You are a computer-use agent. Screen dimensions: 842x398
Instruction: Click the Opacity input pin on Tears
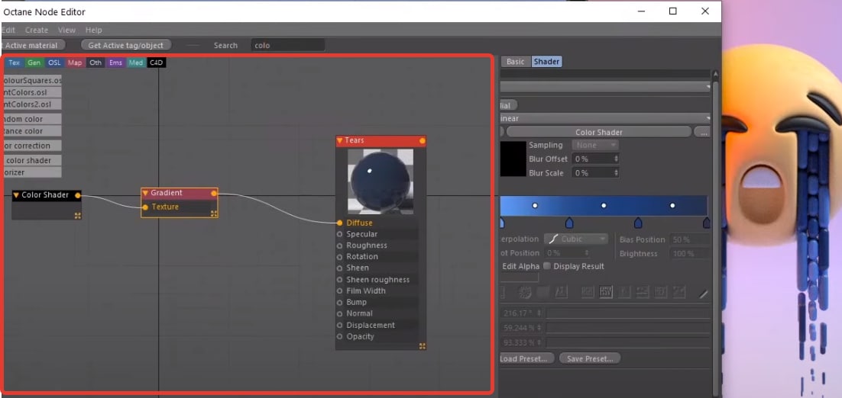point(339,336)
